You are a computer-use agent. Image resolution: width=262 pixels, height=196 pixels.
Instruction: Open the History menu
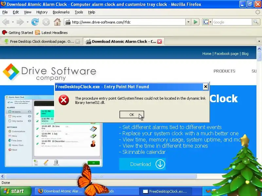[42, 12]
